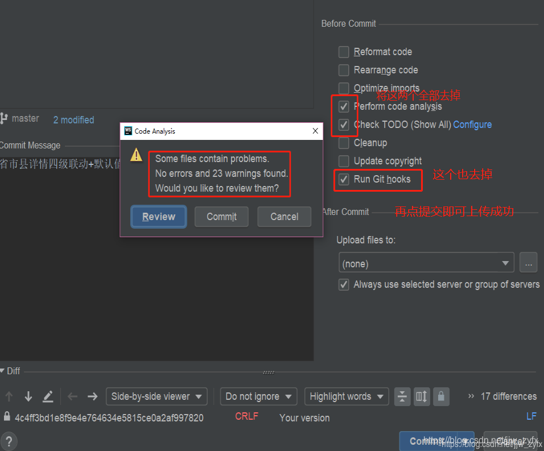
Task: Open Upload files to (none) dropdown
Action: (x=426, y=262)
